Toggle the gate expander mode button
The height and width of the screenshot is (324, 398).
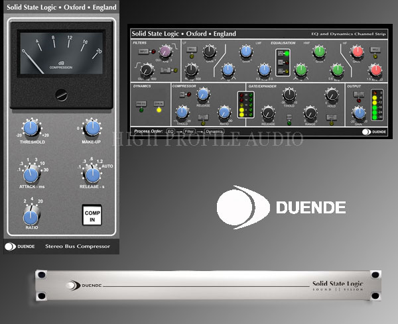289,117
